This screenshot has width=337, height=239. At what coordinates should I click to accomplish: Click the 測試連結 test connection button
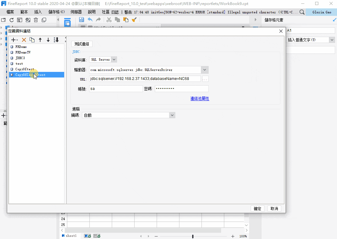coord(82,44)
